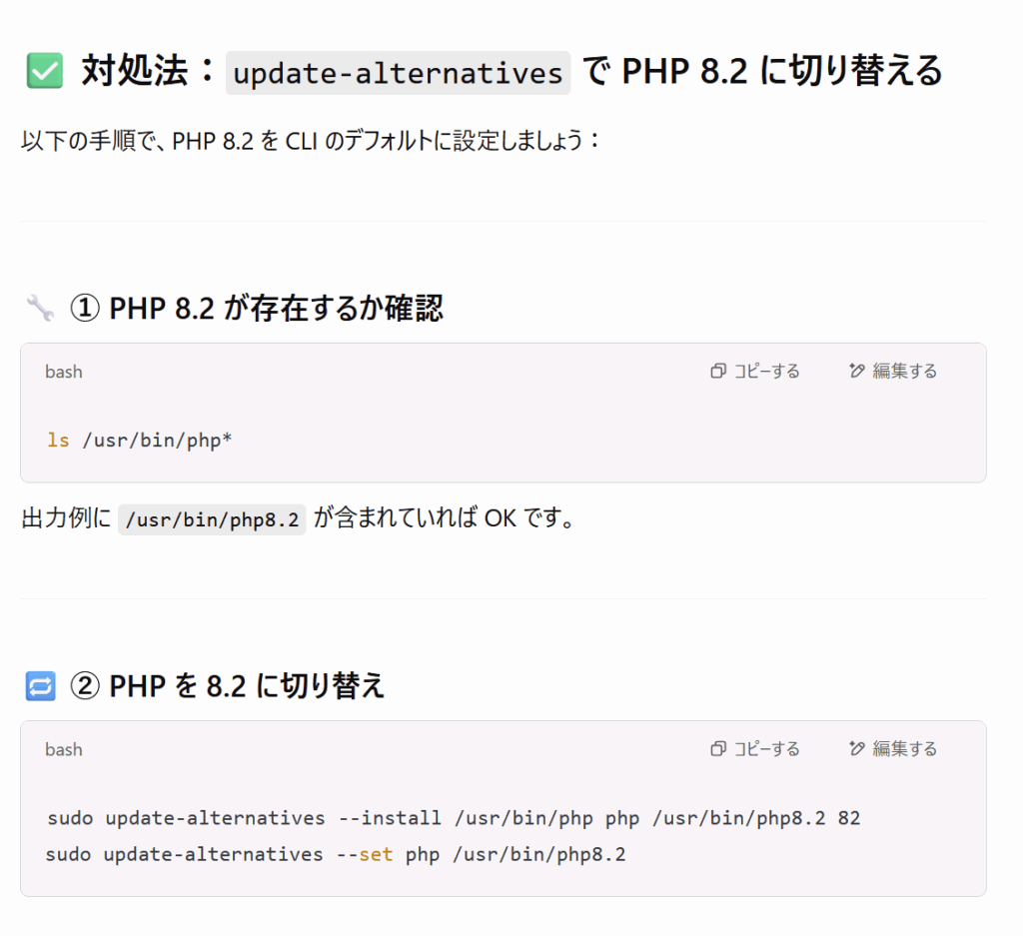Click the update-alternatives inline code in heading
The image size is (1023, 936).
(398, 72)
